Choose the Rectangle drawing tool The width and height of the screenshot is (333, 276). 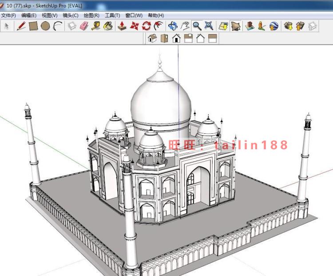click(x=33, y=26)
